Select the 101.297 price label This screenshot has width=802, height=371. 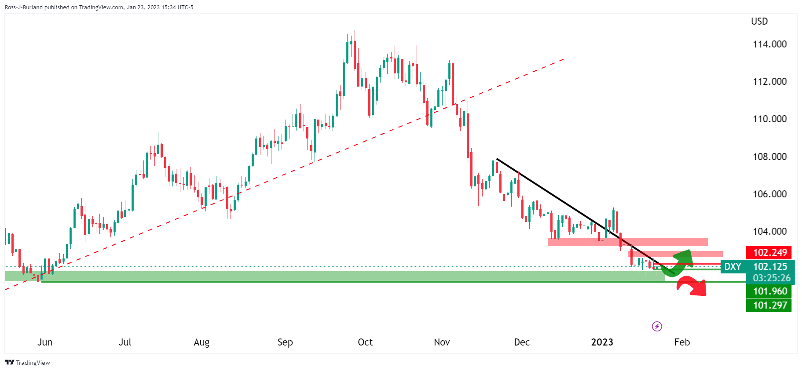pyautogui.click(x=769, y=305)
